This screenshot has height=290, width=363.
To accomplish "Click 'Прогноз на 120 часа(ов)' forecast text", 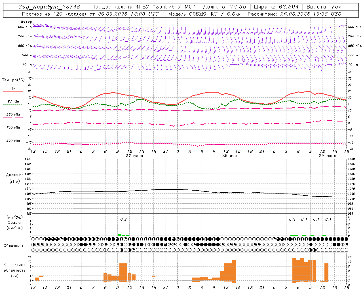I will 54,14.
